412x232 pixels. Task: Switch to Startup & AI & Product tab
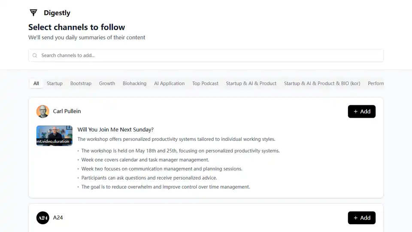251,83
